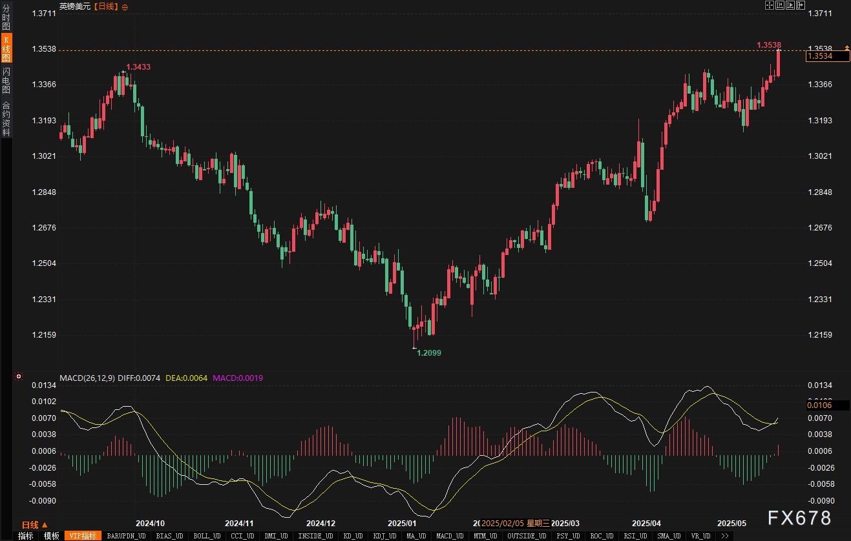The image size is (851, 541).
Task: Click the red MACD settings icon on left
Action: pyautogui.click(x=19, y=377)
